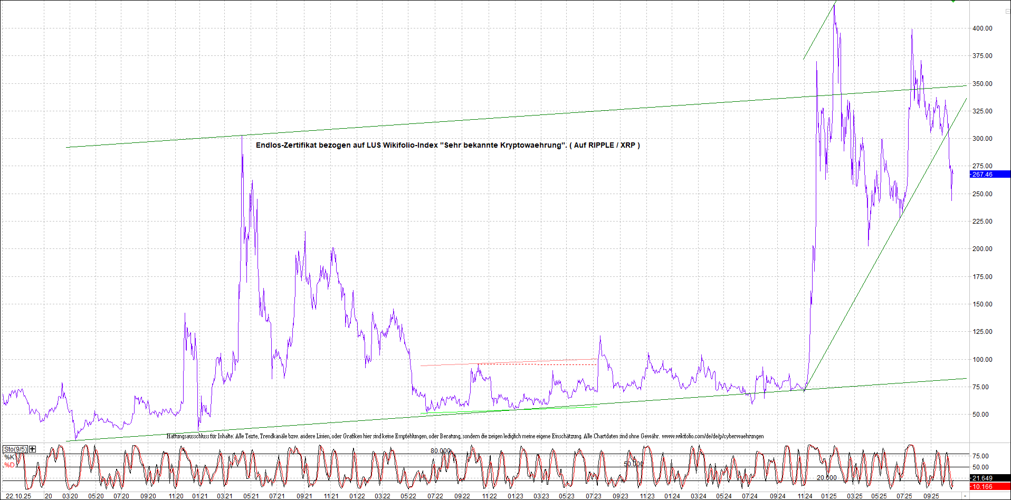Viewport: 1011px width, 500px height.
Task: Open the wikifolio.com link in the disclaimer
Action: (712, 436)
